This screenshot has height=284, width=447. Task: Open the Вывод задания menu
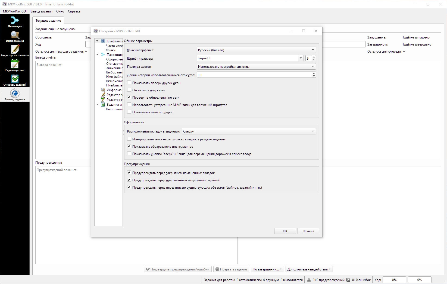(x=41, y=11)
